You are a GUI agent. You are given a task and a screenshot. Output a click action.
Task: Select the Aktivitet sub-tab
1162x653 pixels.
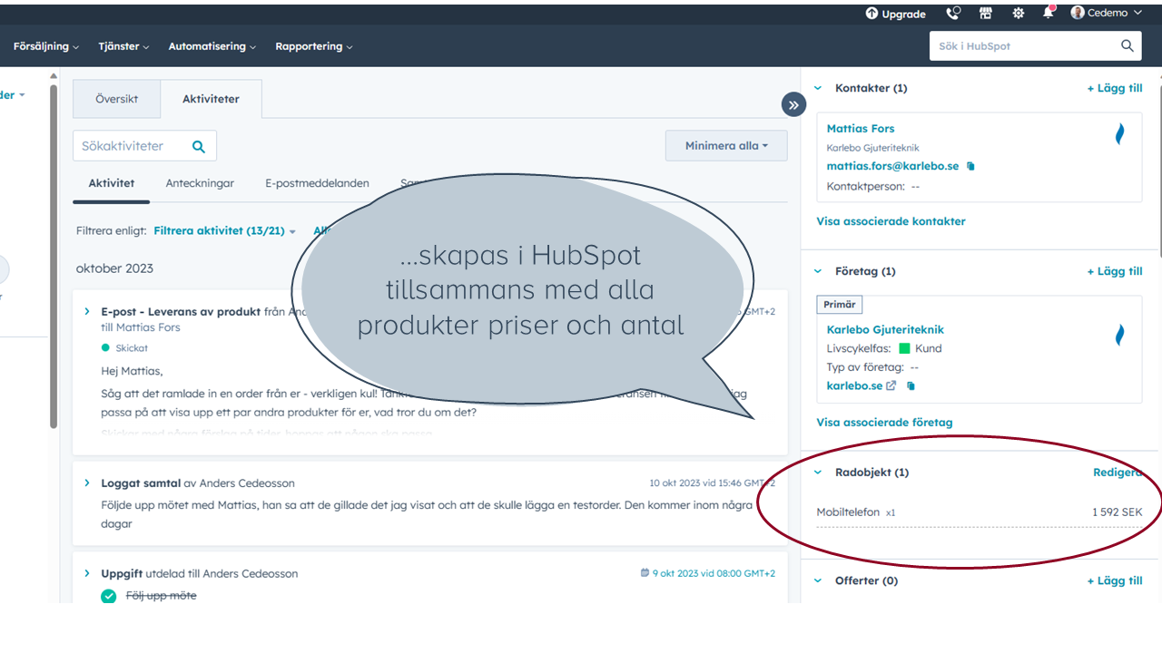tap(112, 183)
